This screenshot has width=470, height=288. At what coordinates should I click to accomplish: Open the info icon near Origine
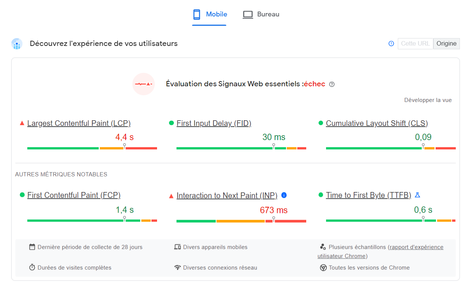pyautogui.click(x=391, y=43)
